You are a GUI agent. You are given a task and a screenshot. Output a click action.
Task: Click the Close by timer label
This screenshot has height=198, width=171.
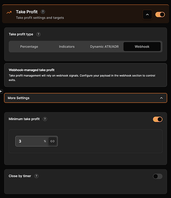20,176
